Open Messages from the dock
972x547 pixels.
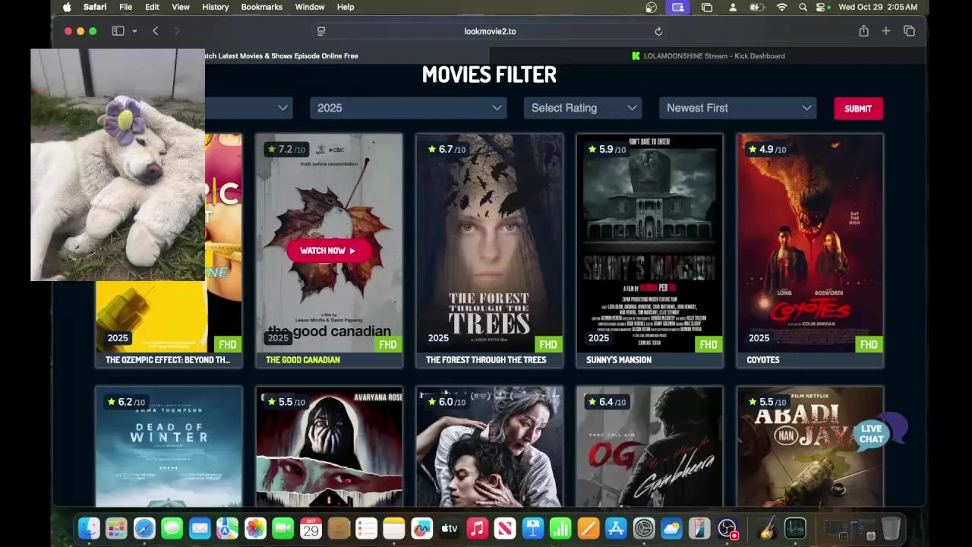[x=172, y=528]
